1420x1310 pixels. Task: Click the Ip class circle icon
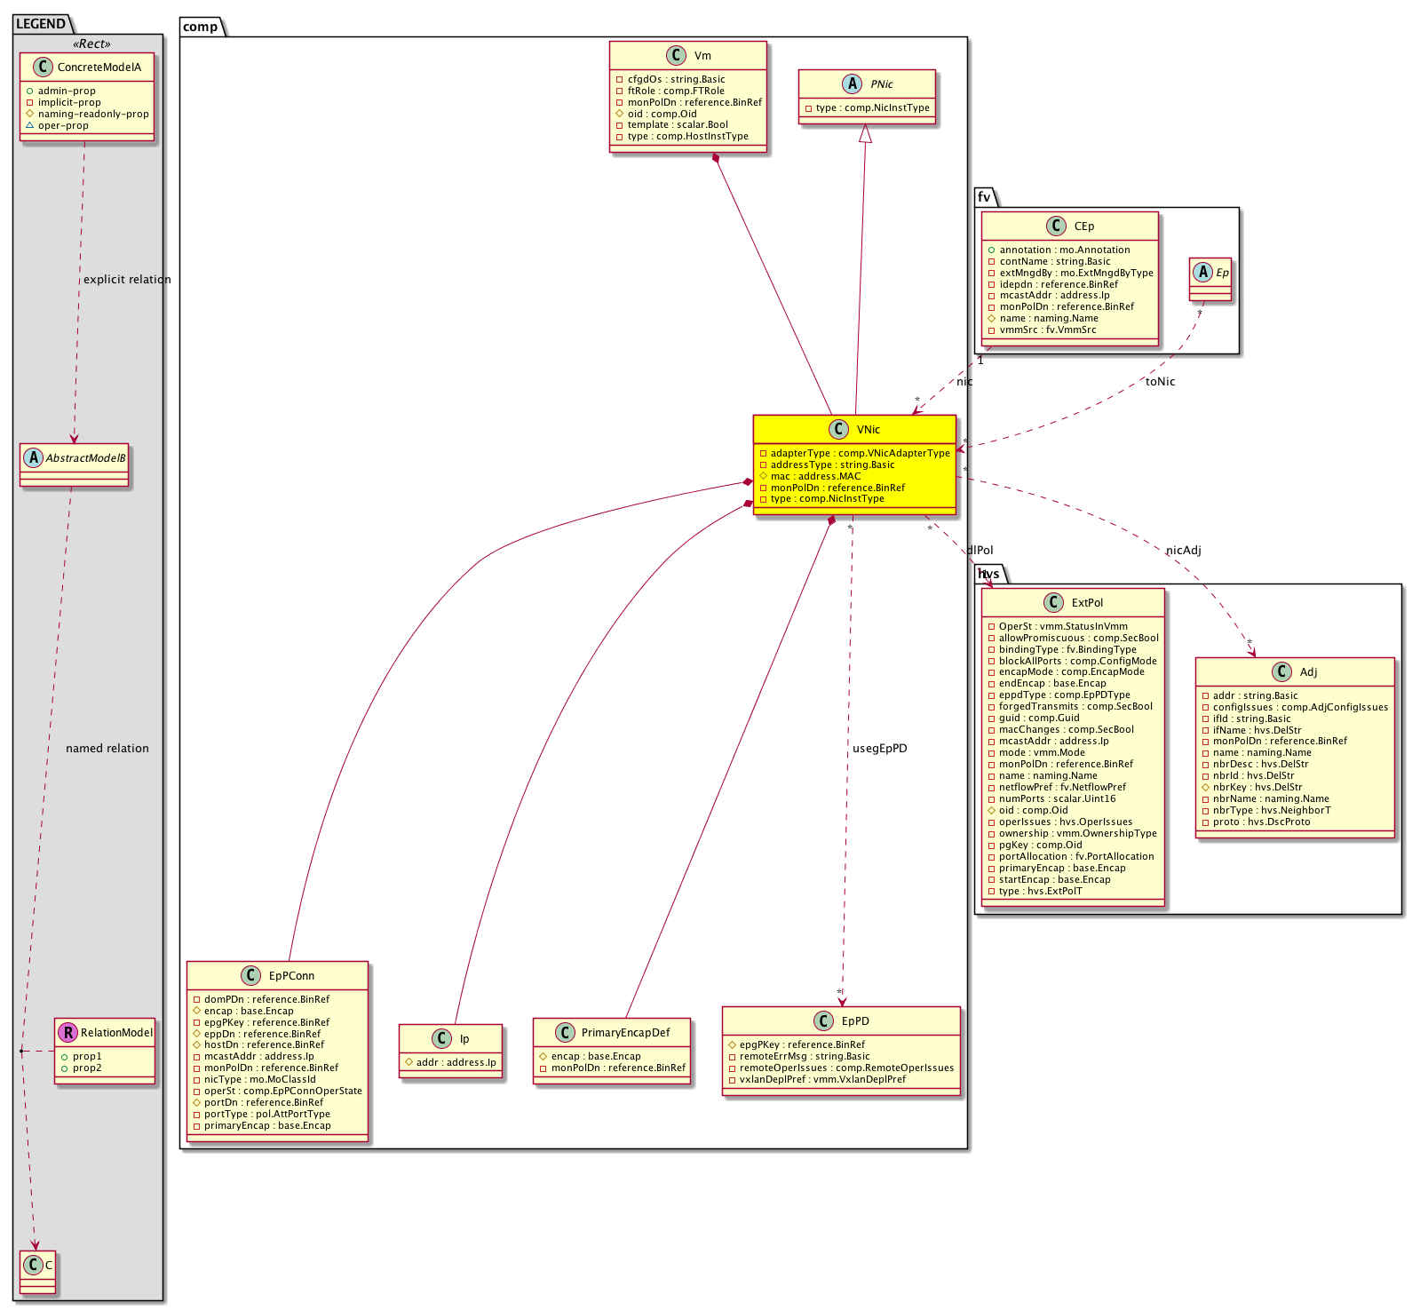pos(441,1039)
